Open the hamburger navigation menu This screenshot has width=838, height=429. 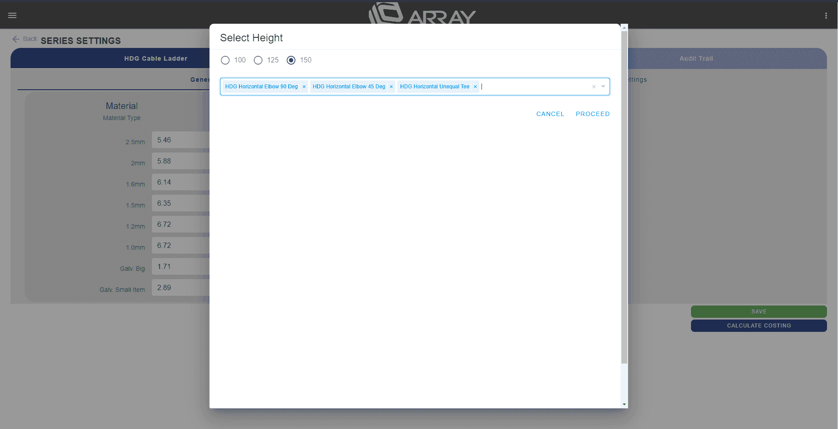point(12,15)
